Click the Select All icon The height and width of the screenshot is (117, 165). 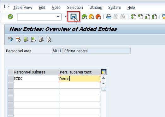26,39
